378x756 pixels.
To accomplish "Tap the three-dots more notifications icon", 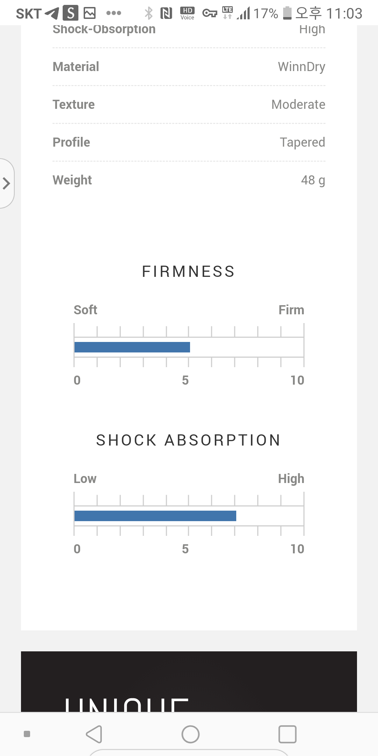I will click(114, 13).
